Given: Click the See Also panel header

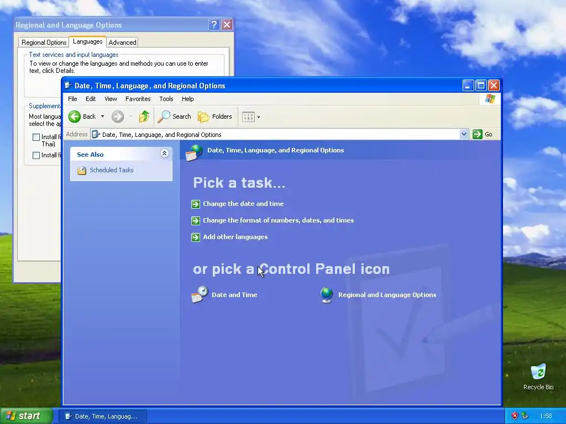Looking at the screenshot, I should pos(121,155).
